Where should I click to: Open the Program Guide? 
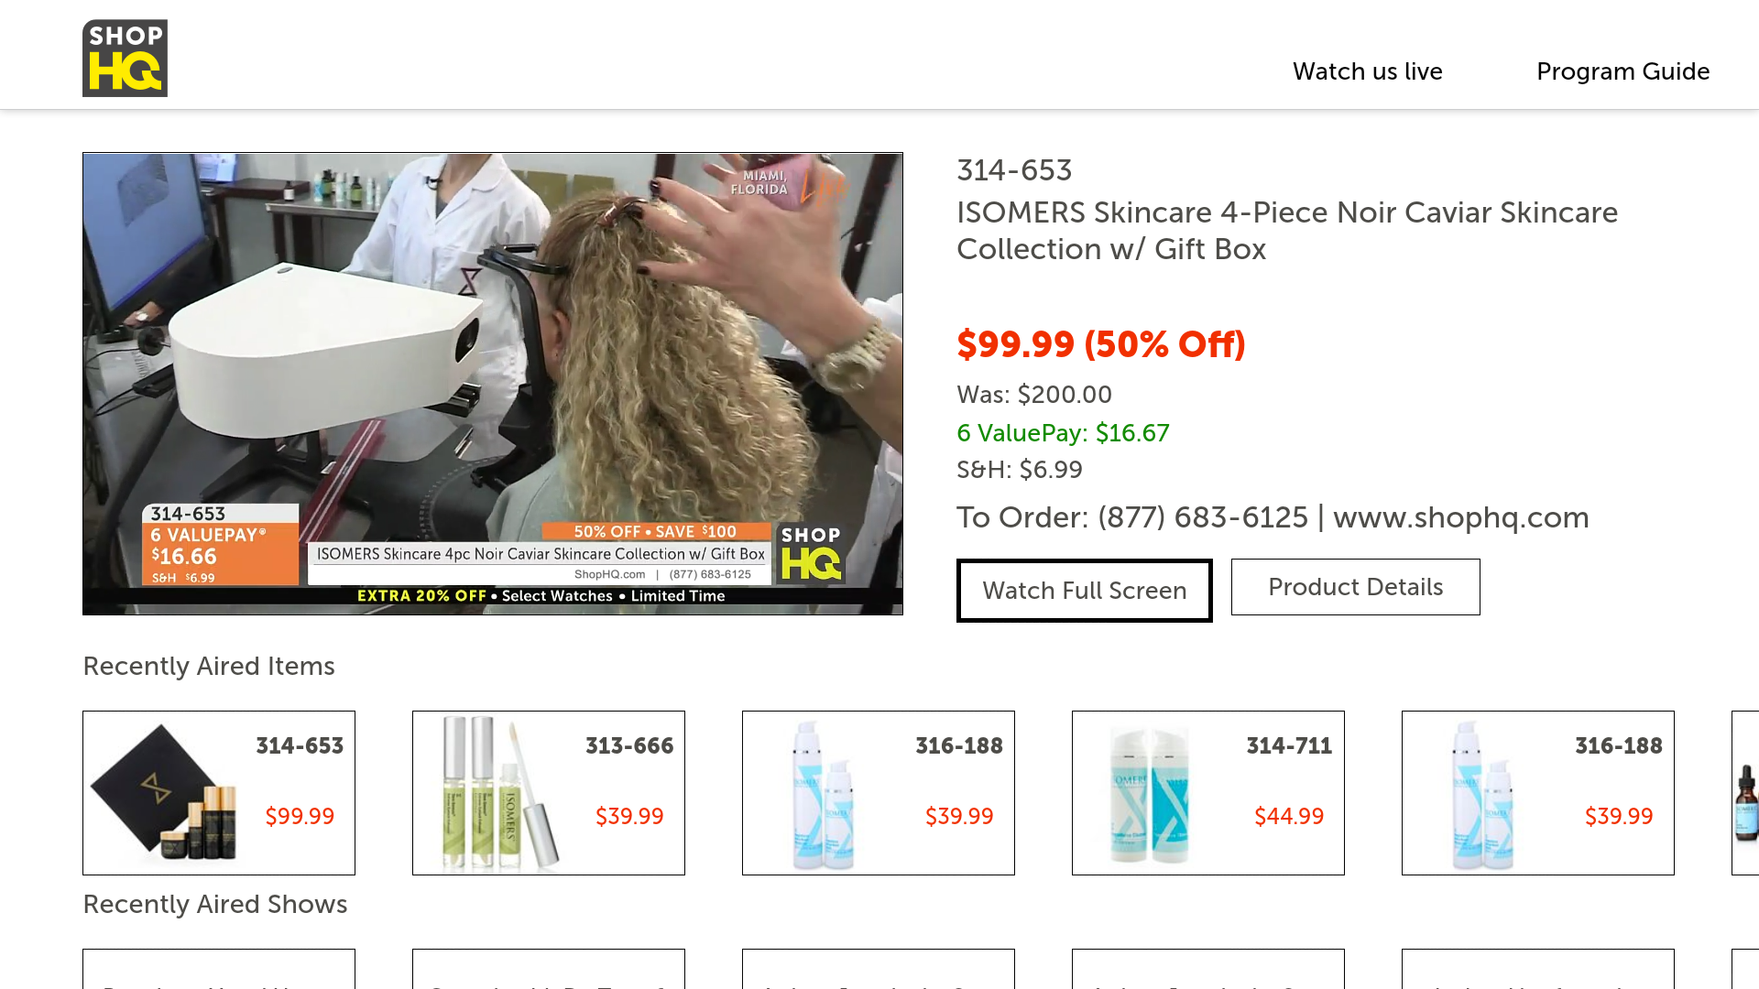point(1622,71)
